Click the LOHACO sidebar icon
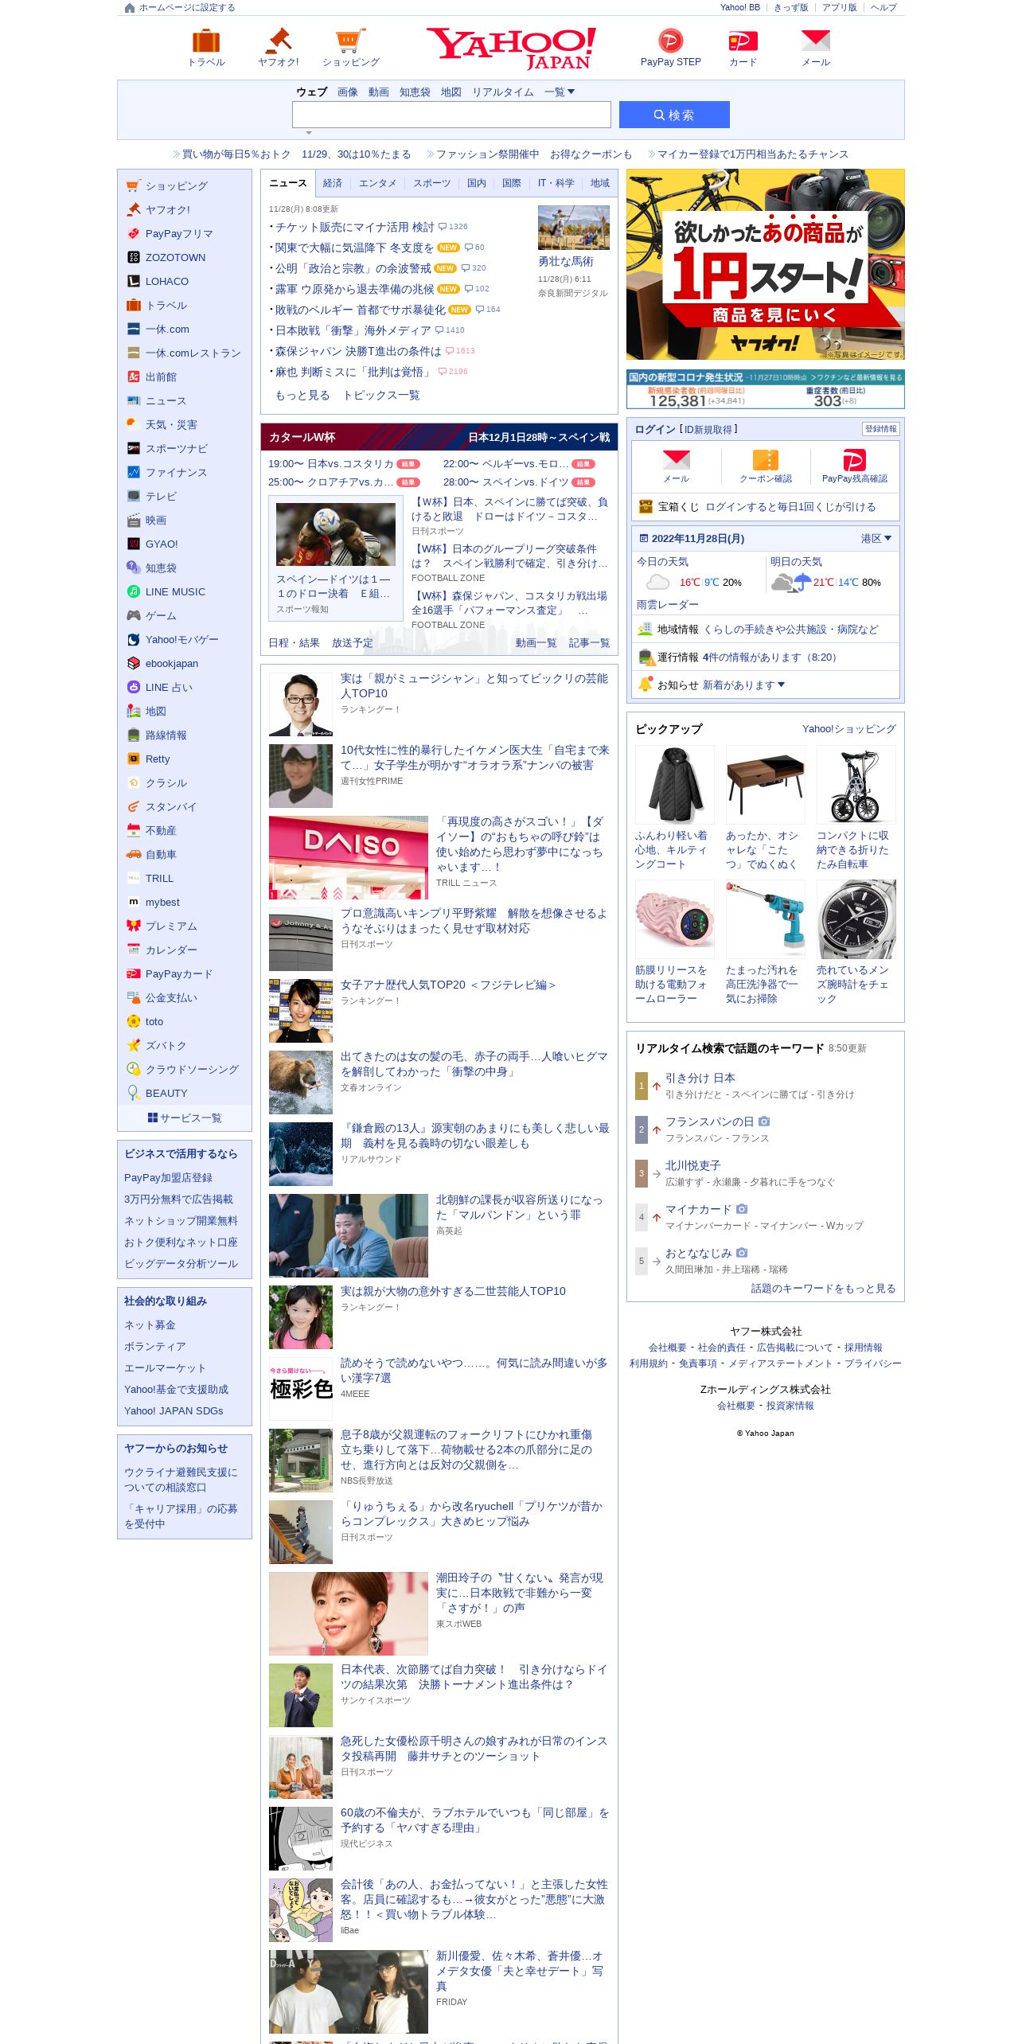 point(134,281)
